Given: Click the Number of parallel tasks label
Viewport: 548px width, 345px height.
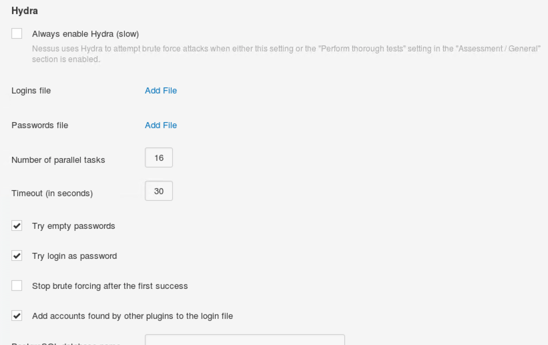Looking at the screenshot, I should (x=58, y=160).
